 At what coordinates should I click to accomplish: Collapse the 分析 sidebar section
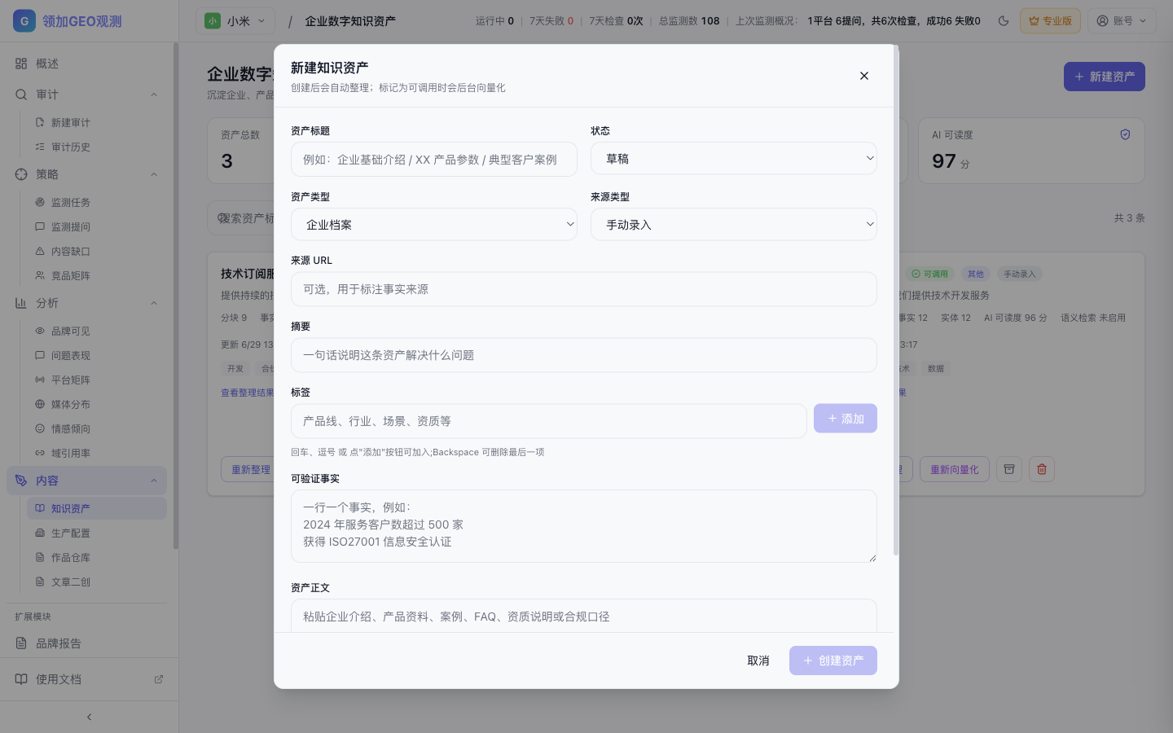(x=154, y=303)
